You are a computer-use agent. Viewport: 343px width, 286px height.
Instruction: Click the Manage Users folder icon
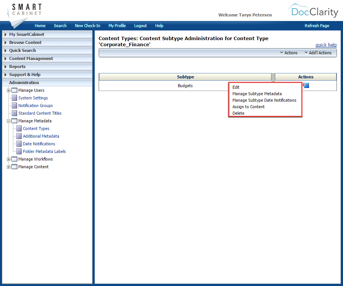click(15, 90)
